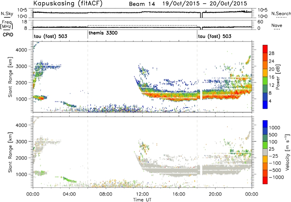Click the 'Power [dB]' colorbar label
Viewport: 291px width, 202px height.
click(x=278, y=77)
